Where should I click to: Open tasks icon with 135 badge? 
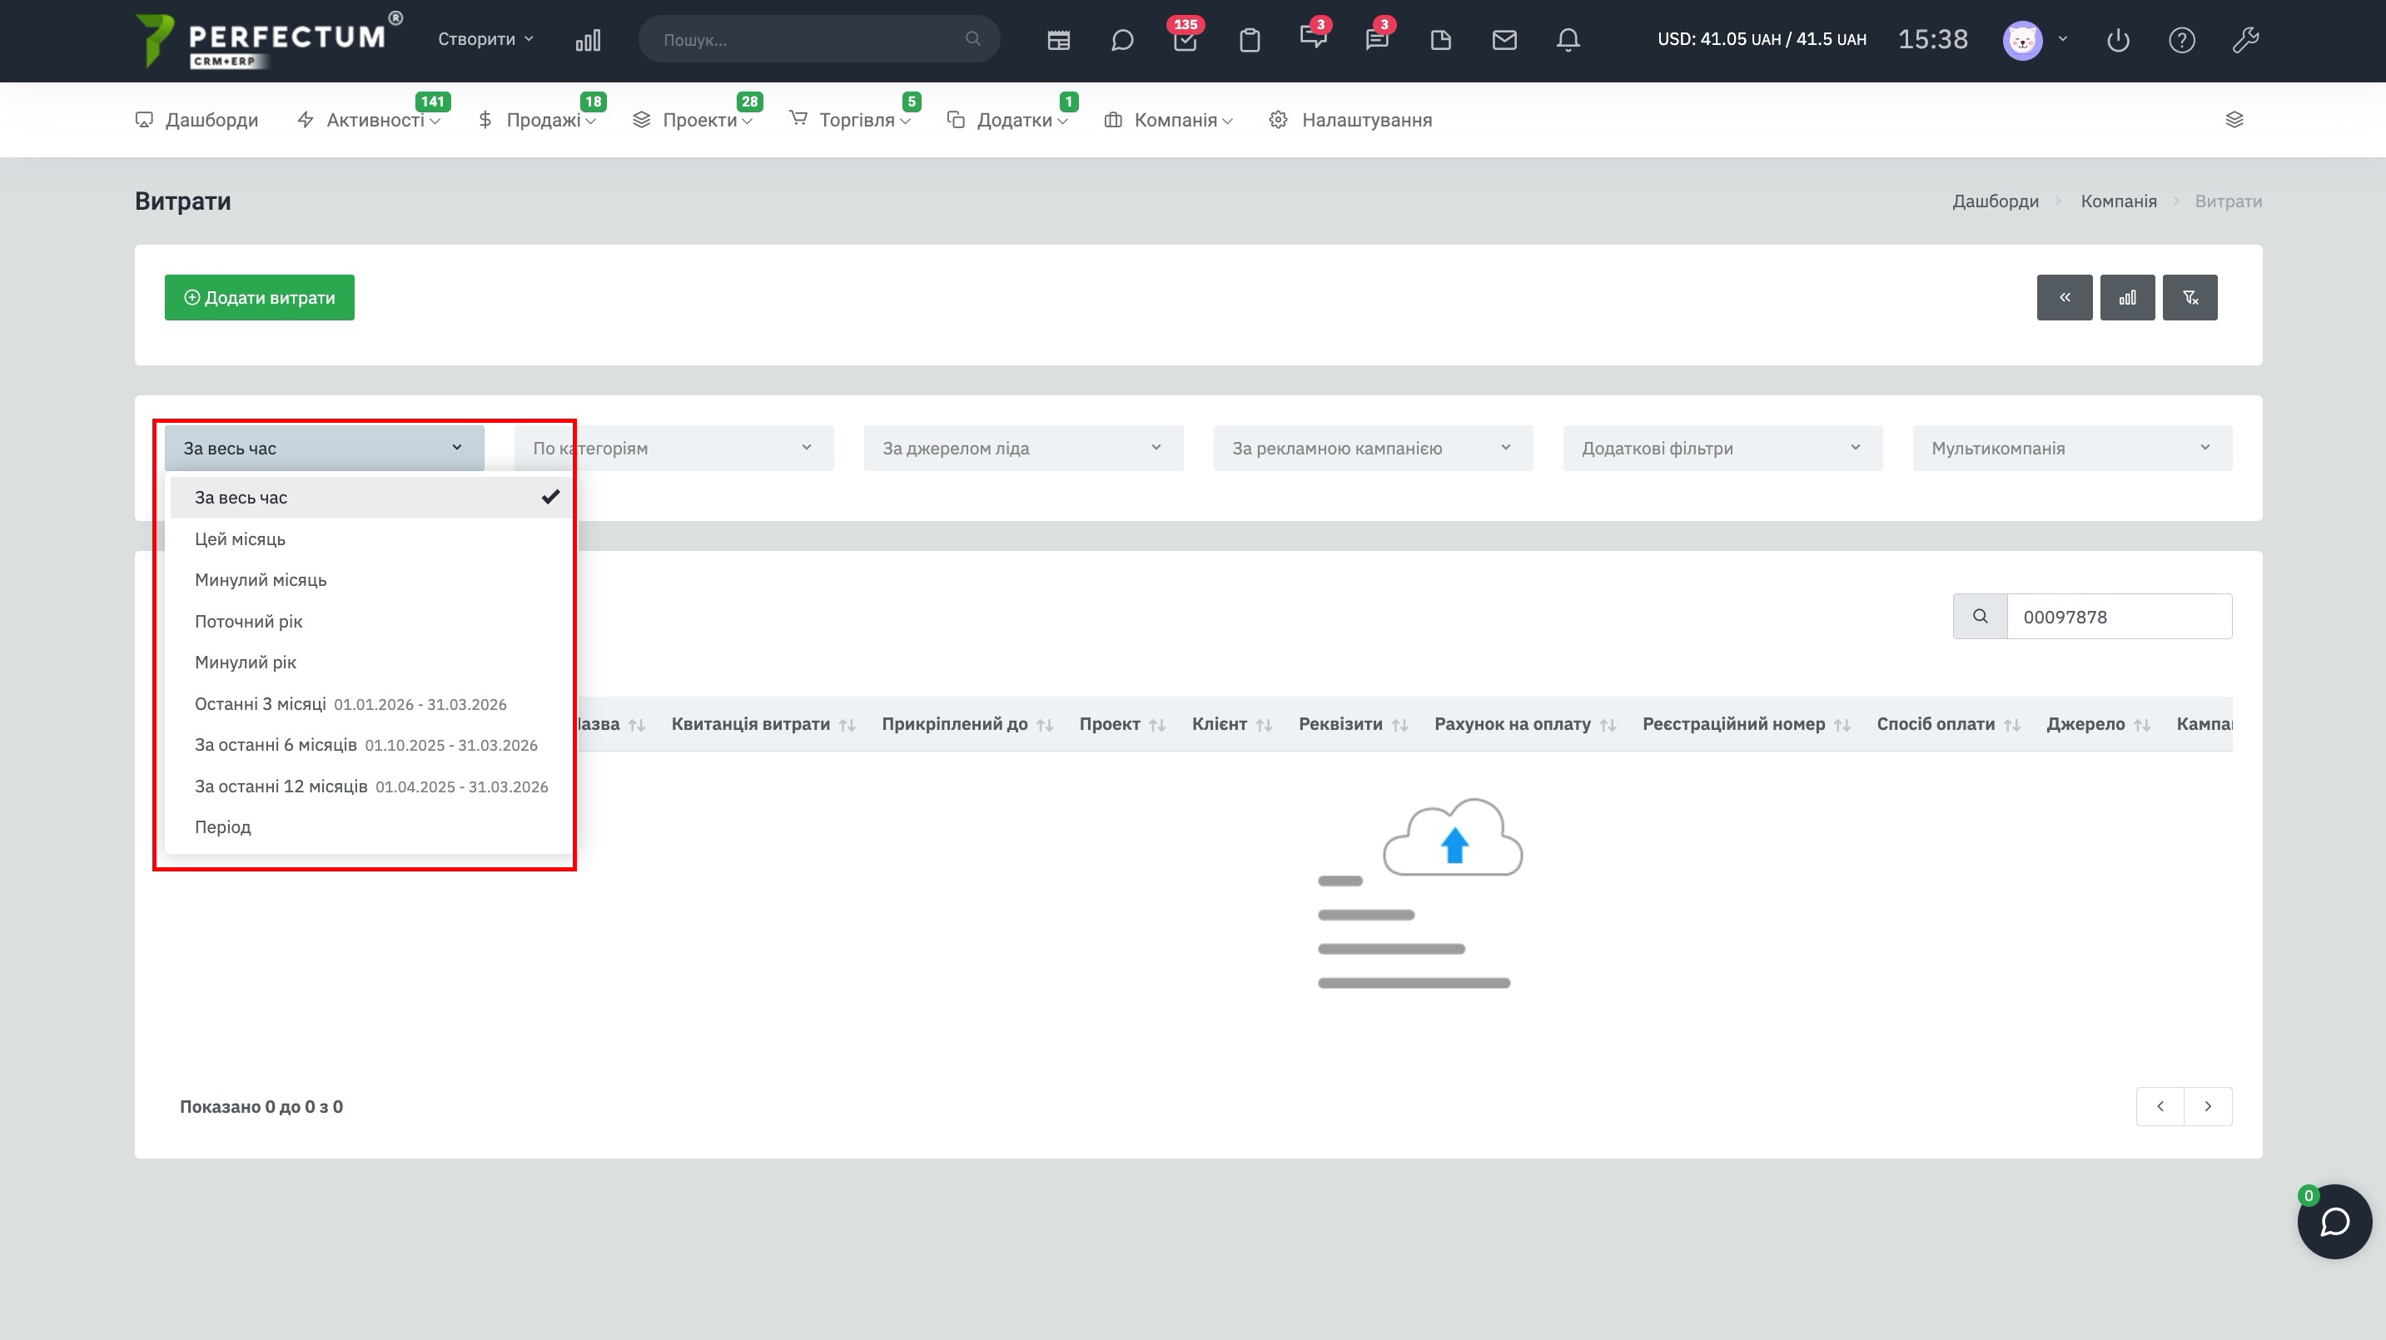pos(1185,40)
